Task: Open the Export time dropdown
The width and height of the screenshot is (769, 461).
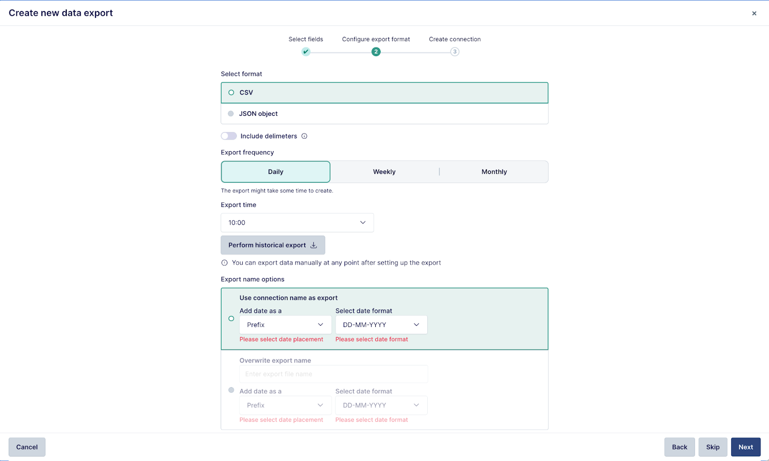Action: [x=297, y=223]
